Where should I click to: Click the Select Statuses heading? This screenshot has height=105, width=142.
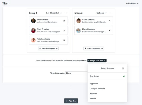[x=107, y=68]
